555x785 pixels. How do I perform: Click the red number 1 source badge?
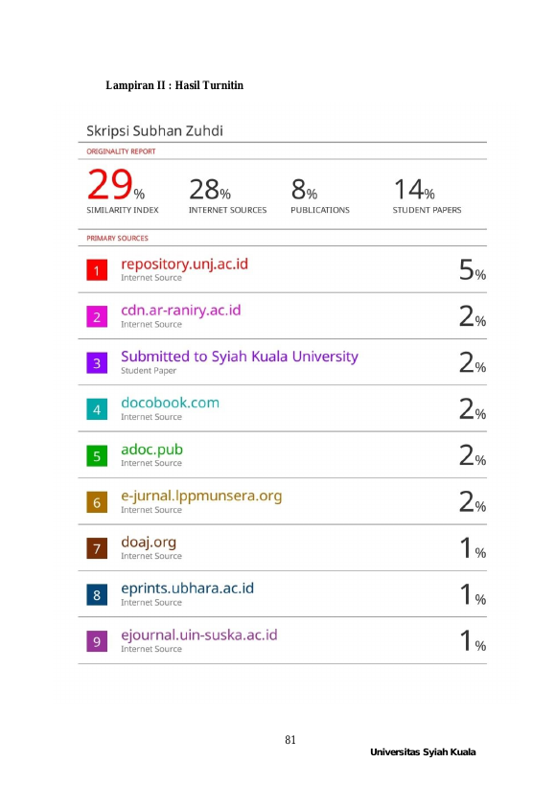(97, 270)
